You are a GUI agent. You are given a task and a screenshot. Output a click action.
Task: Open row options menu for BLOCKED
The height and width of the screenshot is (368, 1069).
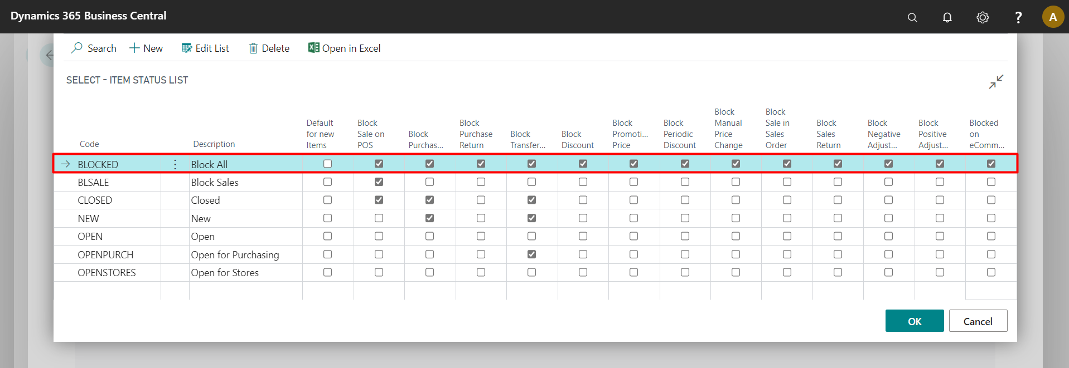pyautogui.click(x=175, y=164)
